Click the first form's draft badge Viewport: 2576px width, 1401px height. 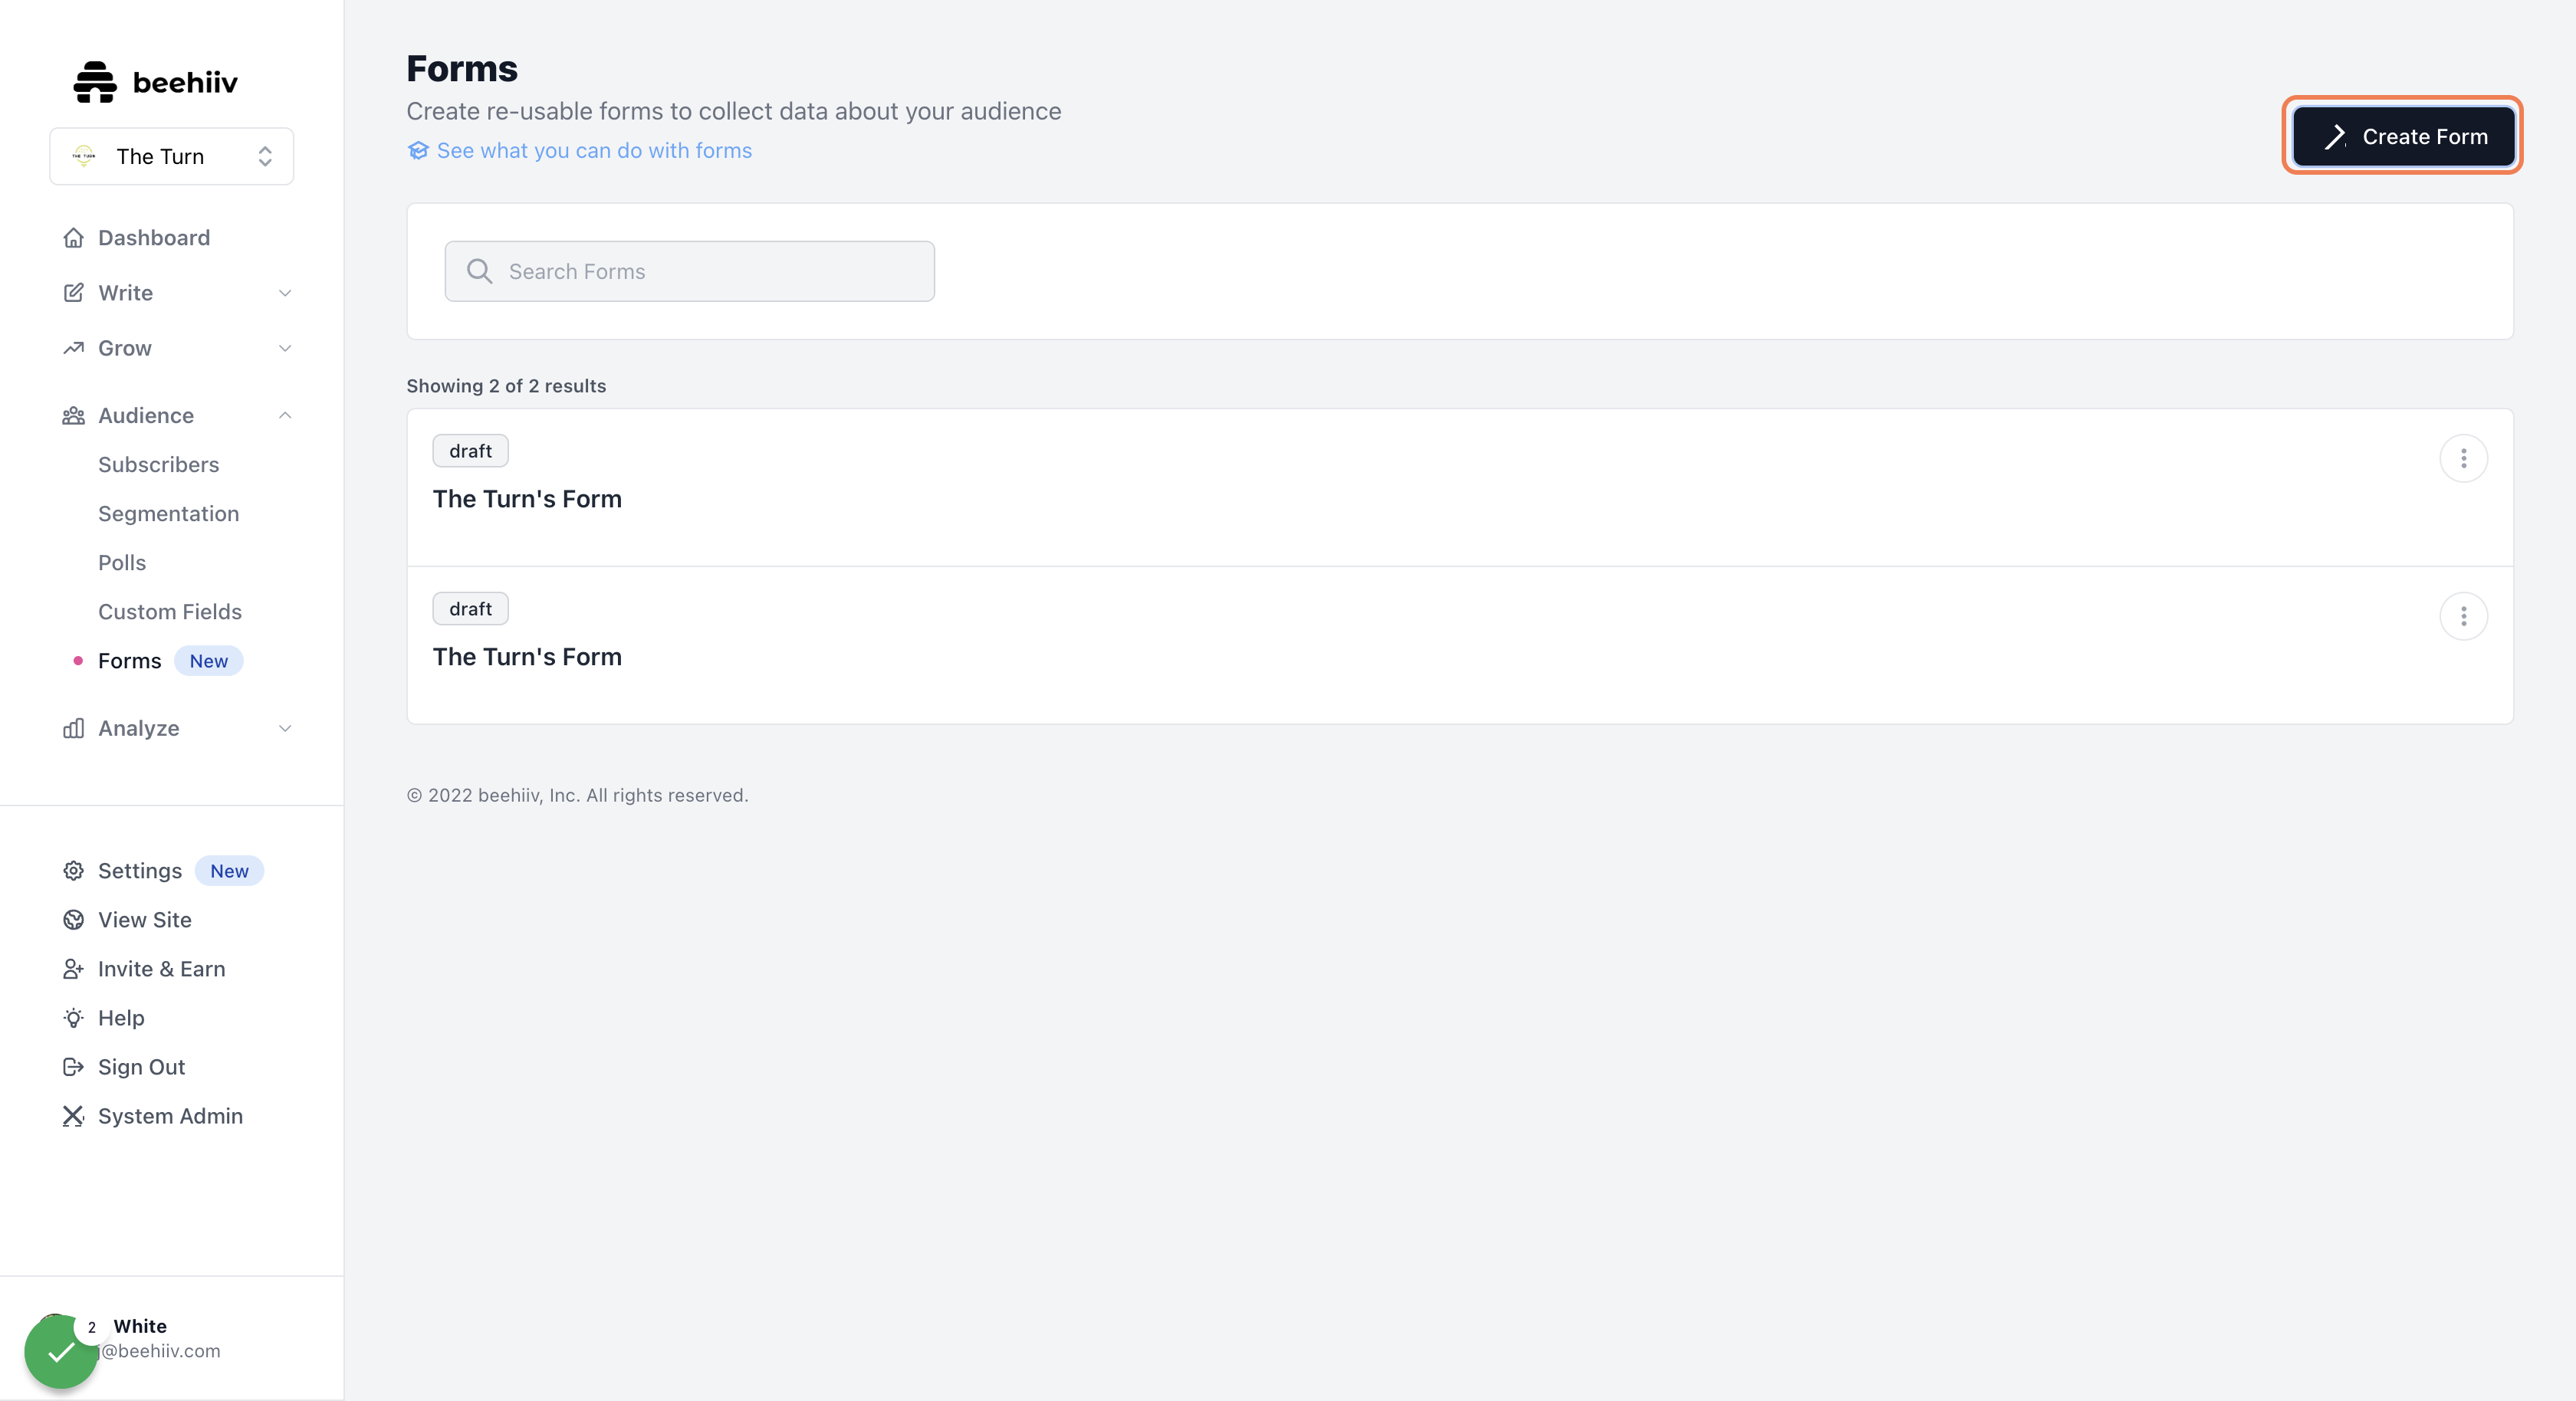(470, 451)
